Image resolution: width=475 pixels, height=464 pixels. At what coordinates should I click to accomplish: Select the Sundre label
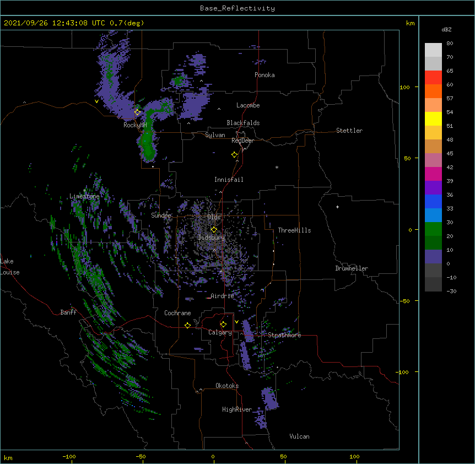[161, 215]
